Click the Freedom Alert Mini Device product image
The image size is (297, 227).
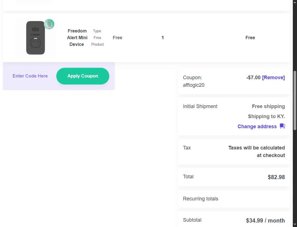pos(36,38)
